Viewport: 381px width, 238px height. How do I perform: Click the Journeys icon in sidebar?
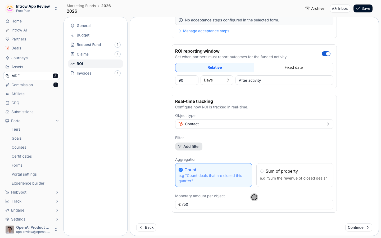tap(7, 58)
